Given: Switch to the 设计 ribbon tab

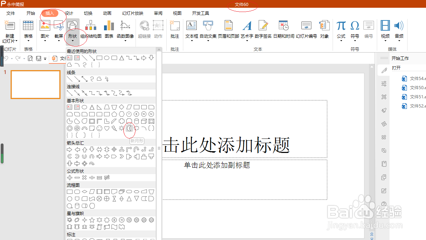Looking at the screenshot, I should pos(69,13).
